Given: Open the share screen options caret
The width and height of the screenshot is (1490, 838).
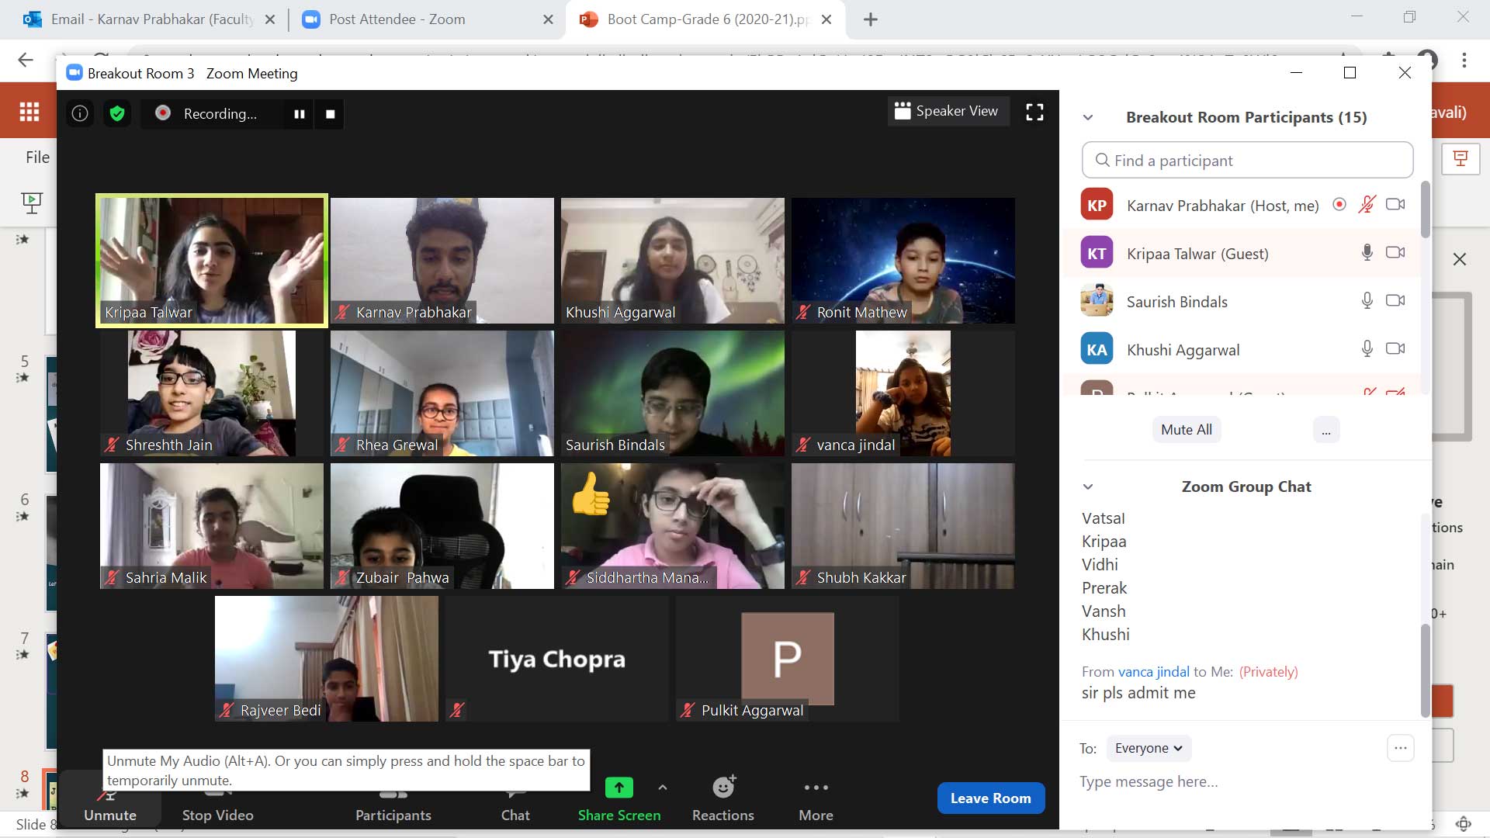Looking at the screenshot, I should (x=662, y=788).
